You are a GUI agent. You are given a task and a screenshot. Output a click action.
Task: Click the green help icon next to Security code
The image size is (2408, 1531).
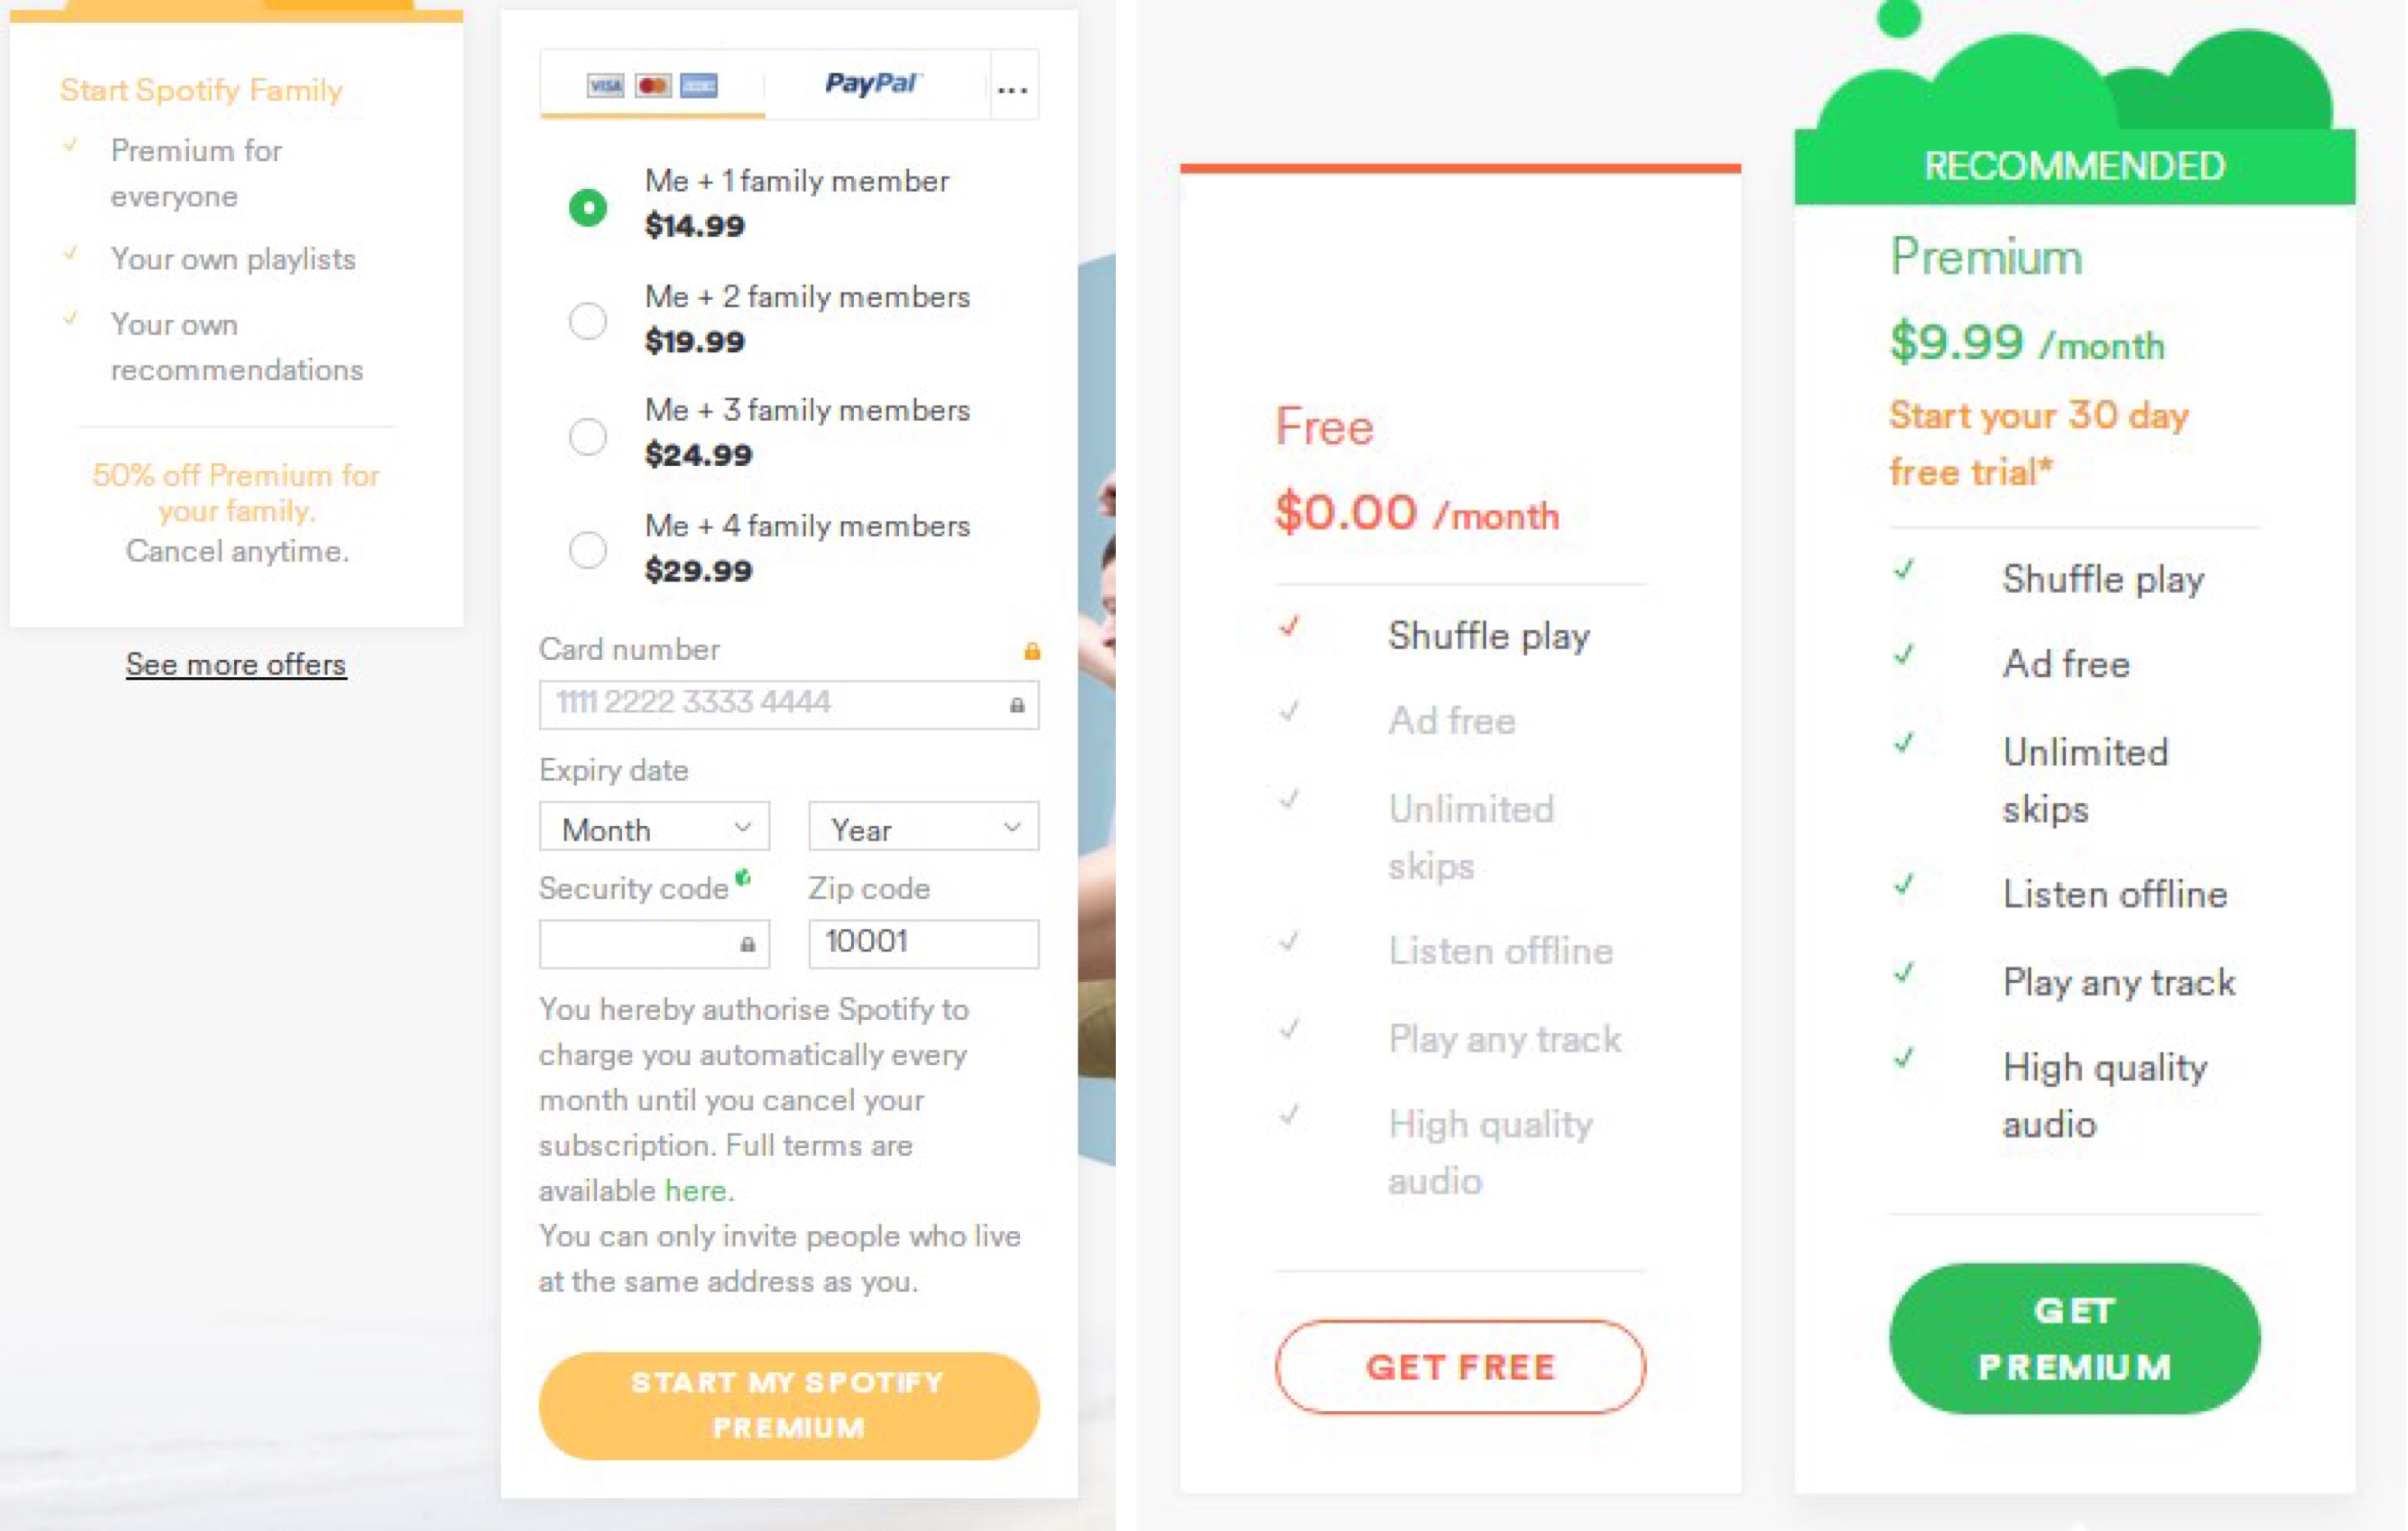click(743, 878)
